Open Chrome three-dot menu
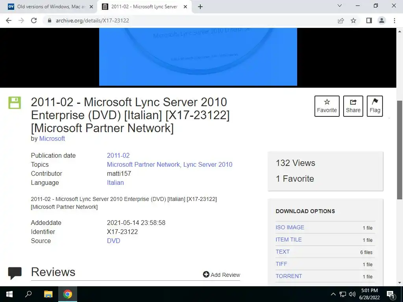The height and width of the screenshot is (302, 403). pyautogui.click(x=394, y=20)
